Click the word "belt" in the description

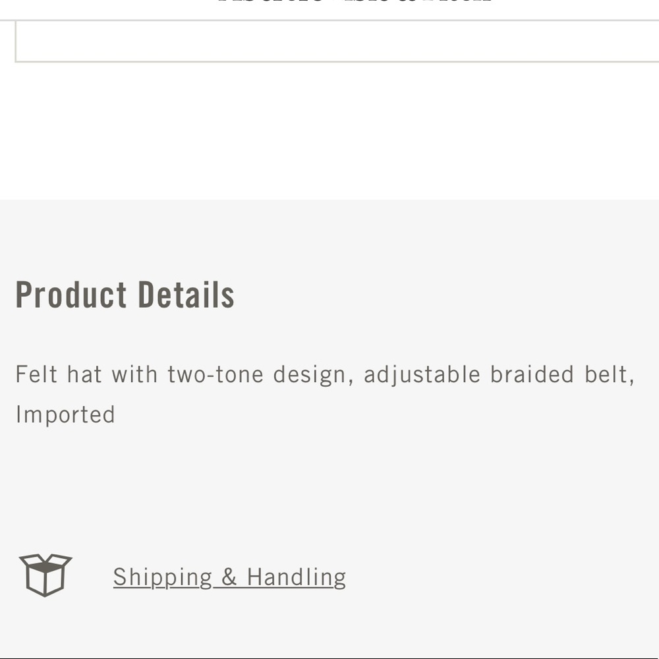point(608,374)
